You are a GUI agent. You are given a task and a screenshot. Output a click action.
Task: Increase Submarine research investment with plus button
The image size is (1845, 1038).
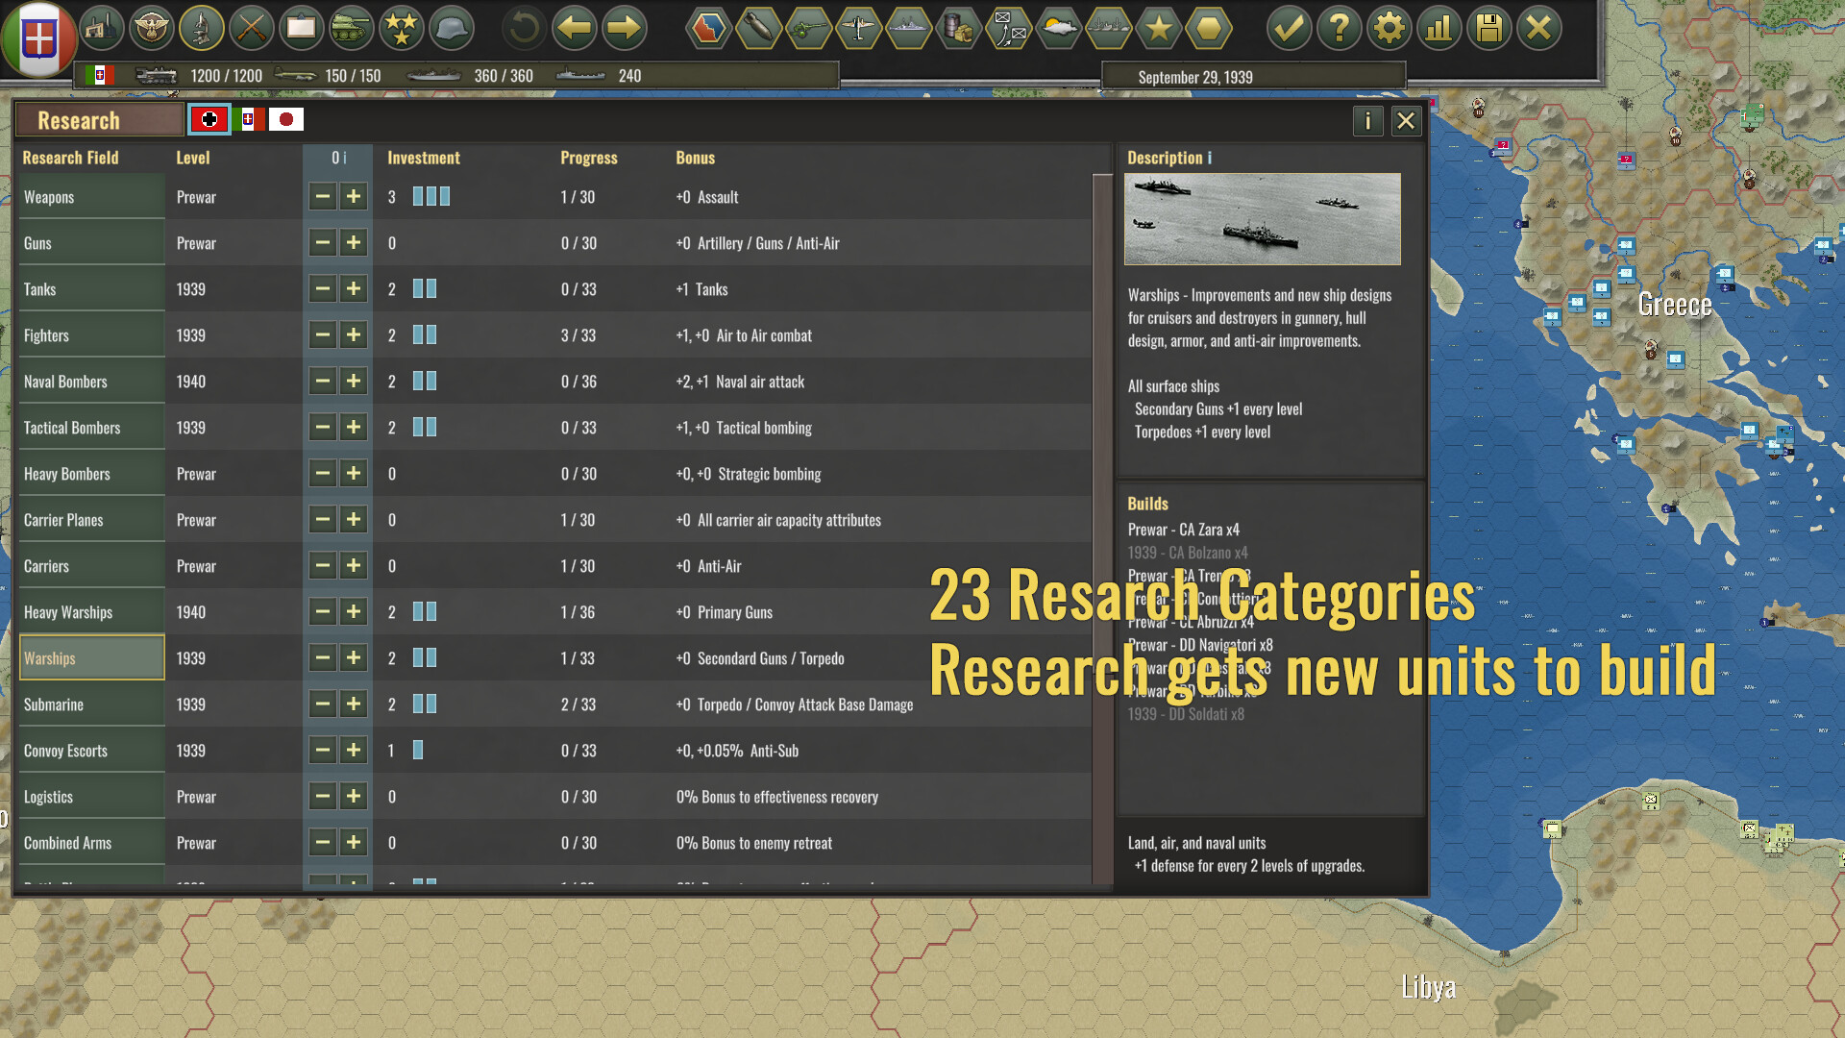(354, 704)
